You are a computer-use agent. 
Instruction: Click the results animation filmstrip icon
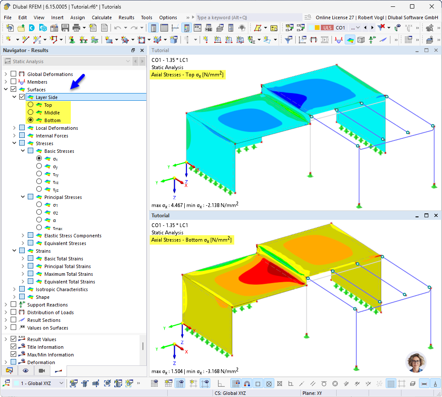[x=325, y=40]
